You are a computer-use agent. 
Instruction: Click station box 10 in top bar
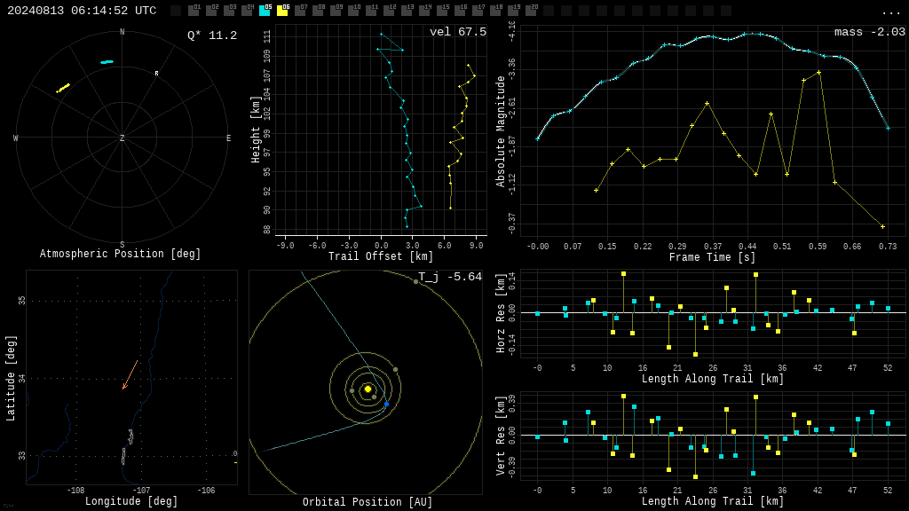(353, 11)
